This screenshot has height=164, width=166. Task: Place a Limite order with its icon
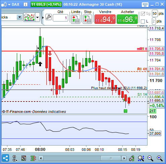coord(76,19)
